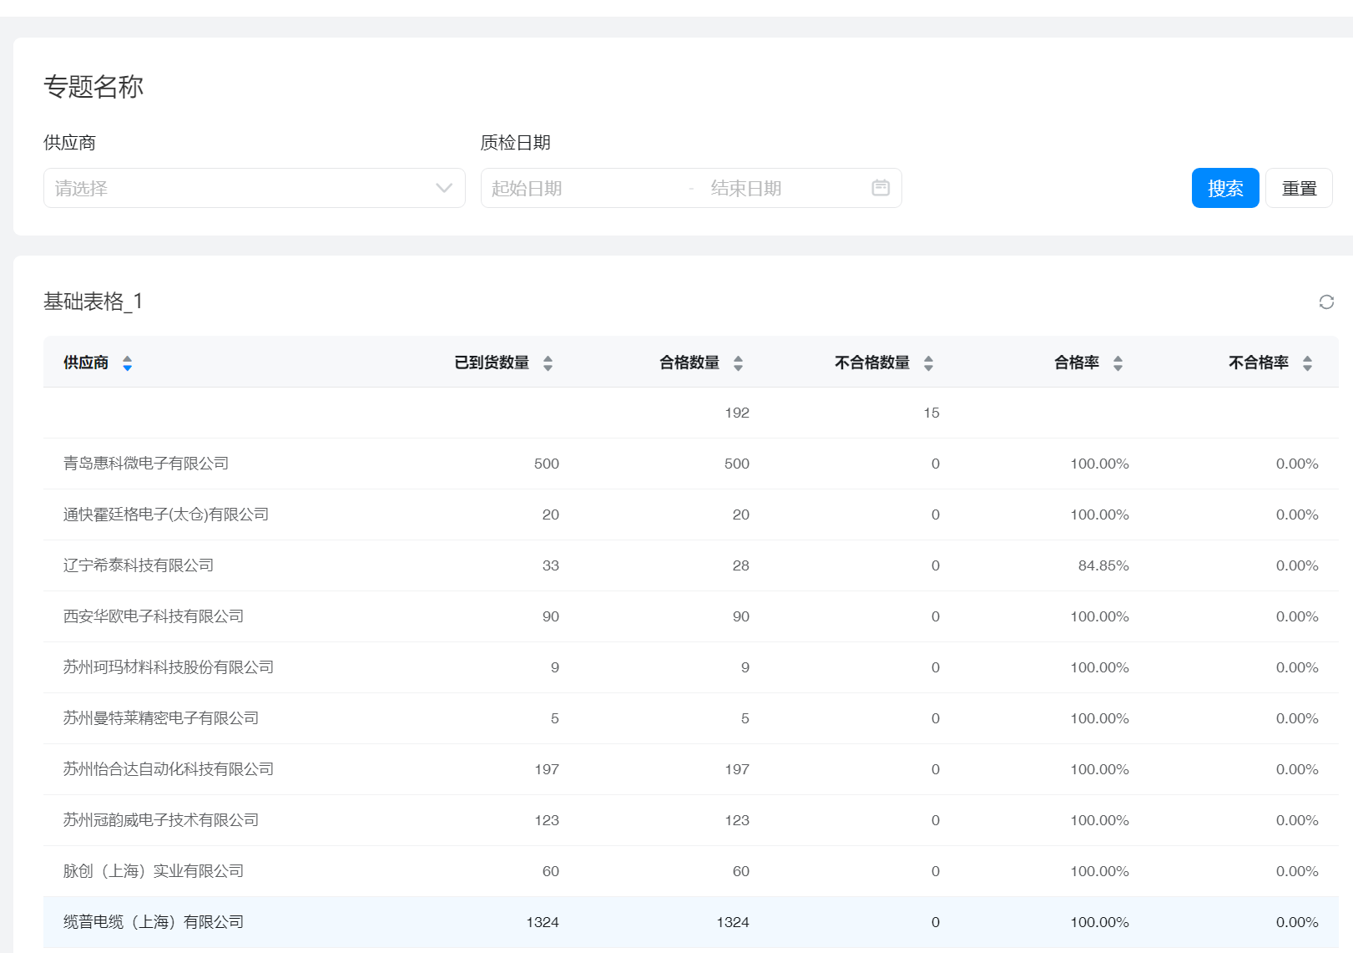Select row 青岛惠科微电子有限公司
Screen dimensions: 1353x953
tap(691, 464)
